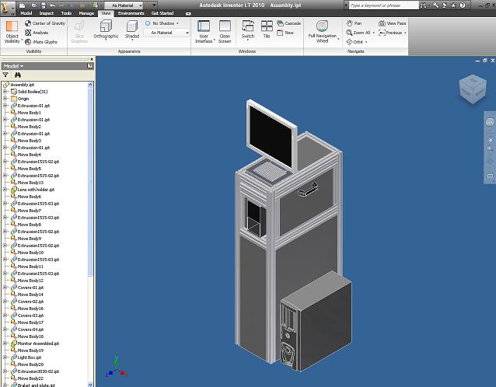Expand the Light Box.ipt node
The height and width of the screenshot is (387, 496).
(x=5, y=357)
